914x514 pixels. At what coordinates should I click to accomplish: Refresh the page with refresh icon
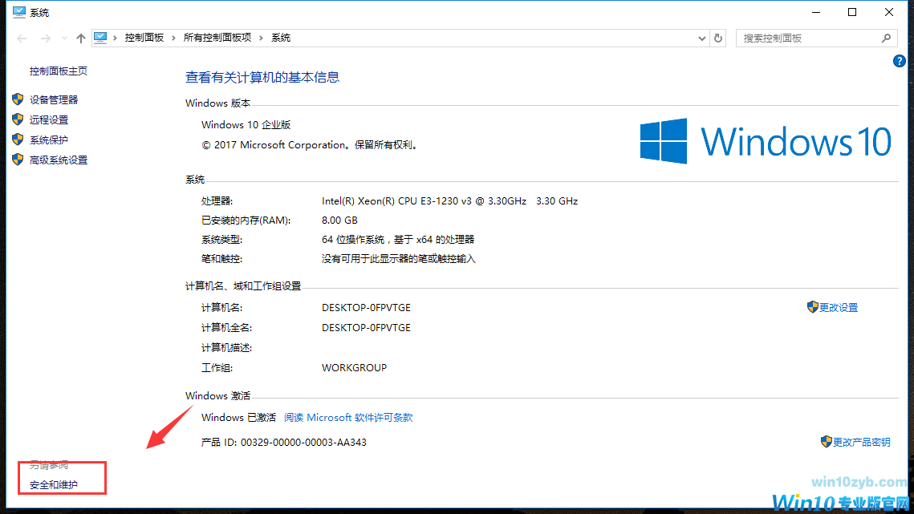[x=718, y=37]
